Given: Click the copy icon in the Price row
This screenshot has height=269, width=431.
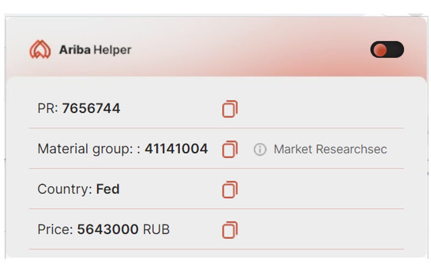Looking at the screenshot, I should coord(230,229).
